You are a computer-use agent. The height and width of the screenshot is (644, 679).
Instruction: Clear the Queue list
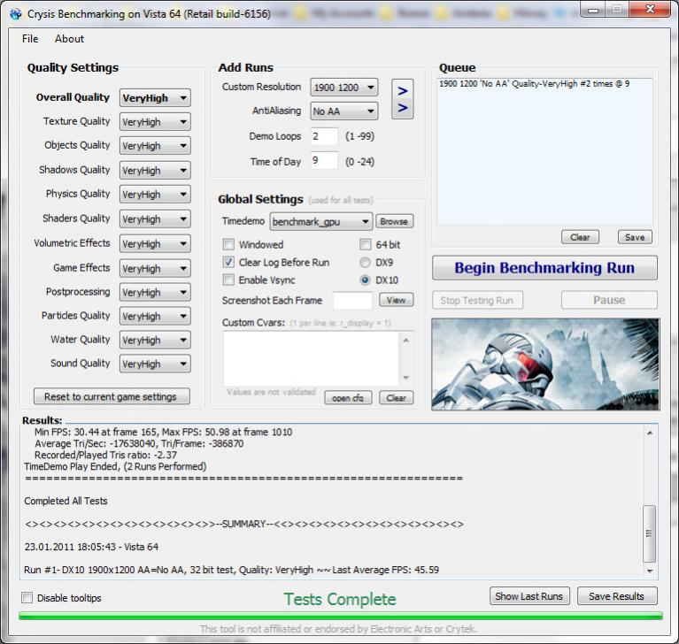580,237
